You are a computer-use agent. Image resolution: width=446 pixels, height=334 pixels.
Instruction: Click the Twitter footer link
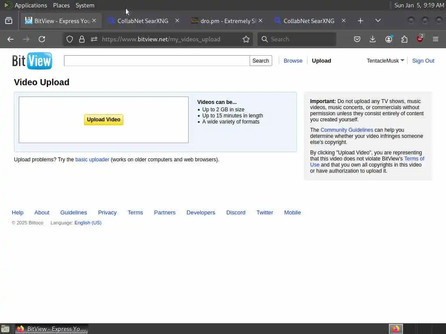pyautogui.click(x=265, y=212)
